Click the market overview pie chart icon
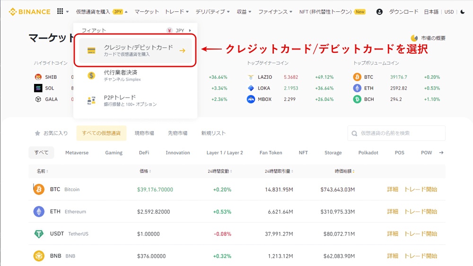This screenshot has width=473, height=266. click(x=414, y=38)
